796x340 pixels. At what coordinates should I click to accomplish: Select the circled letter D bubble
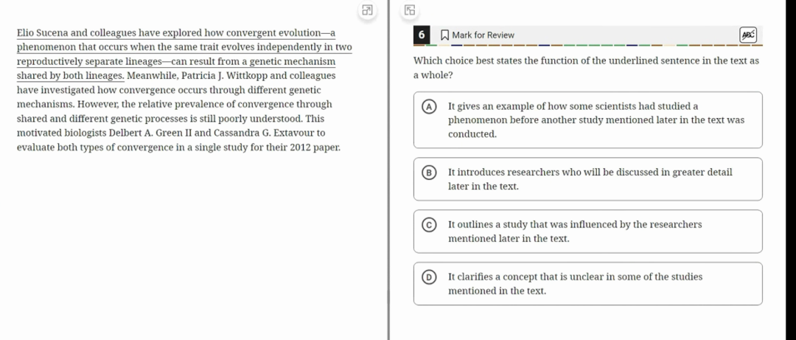(430, 277)
